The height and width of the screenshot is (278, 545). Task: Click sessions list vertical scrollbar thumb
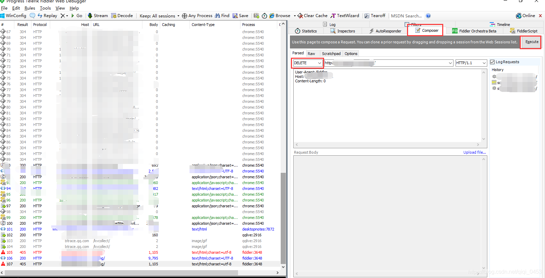[x=283, y=218]
